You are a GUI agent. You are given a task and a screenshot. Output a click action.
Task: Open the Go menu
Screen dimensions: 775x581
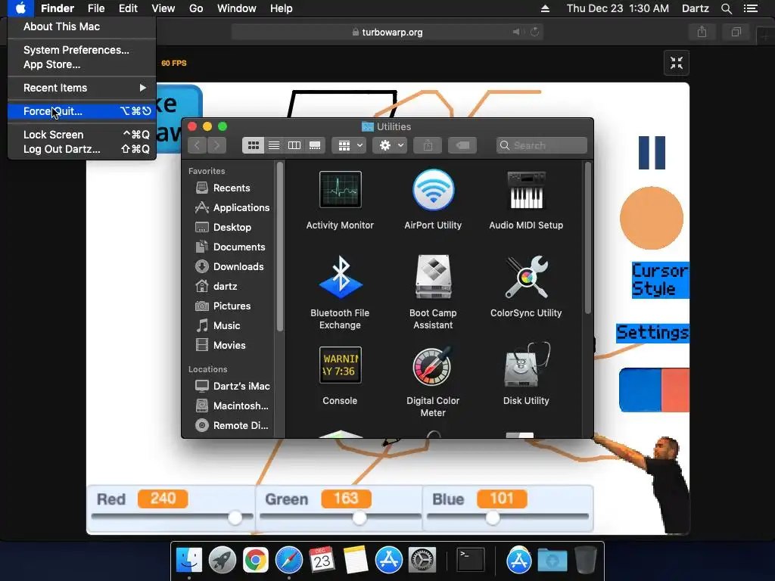click(196, 8)
